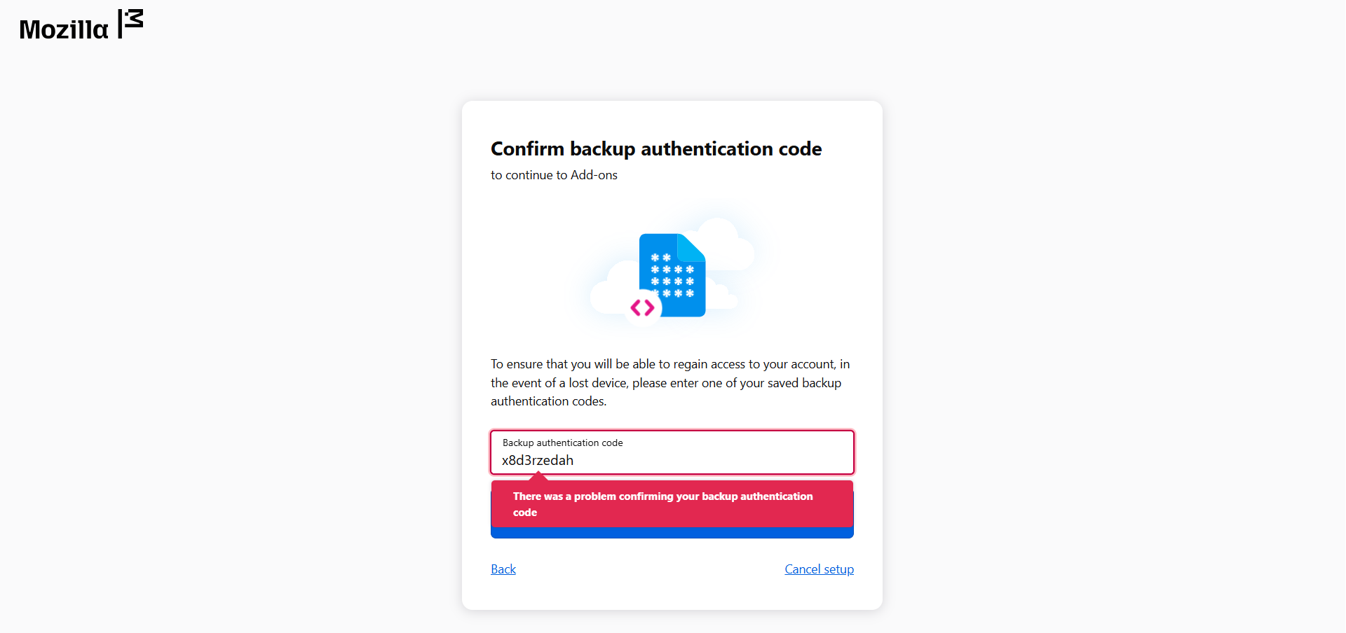Click the red error tooltip message
The height and width of the screenshot is (633, 1346).
672,503
